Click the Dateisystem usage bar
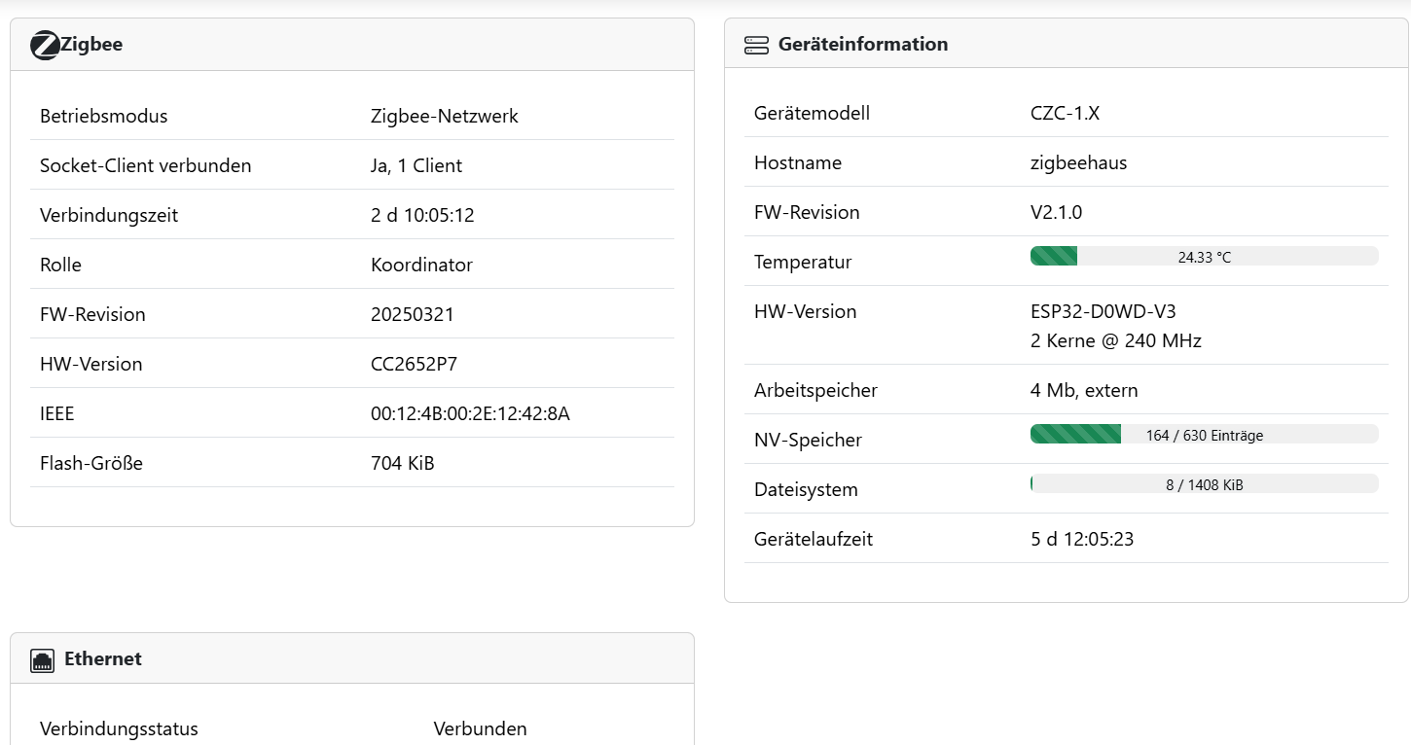This screenshot has height=745, width=1411. coord(1204,484)
